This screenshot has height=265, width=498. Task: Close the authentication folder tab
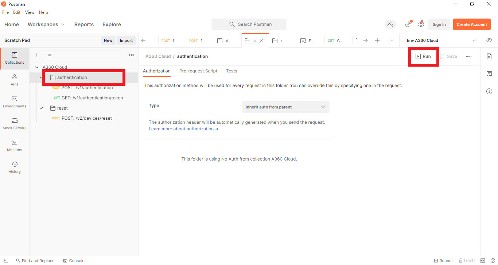(261, 41)
